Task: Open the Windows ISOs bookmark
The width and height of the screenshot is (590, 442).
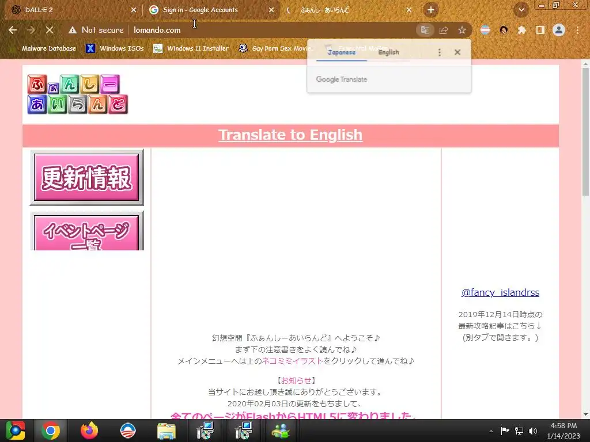Action: 115,48
